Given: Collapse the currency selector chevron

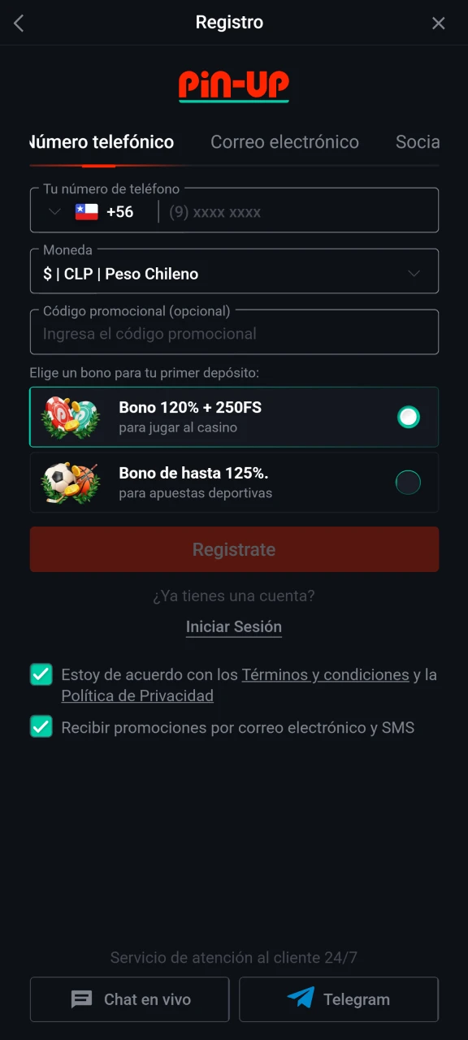Looking at the screenshot, I should pos(414,273).
